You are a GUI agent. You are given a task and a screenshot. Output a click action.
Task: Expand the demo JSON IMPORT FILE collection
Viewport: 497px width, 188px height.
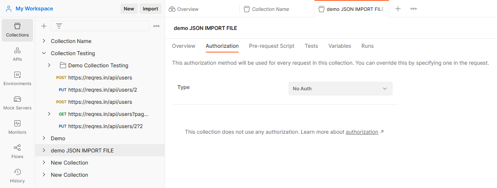(x=44, y=150)
